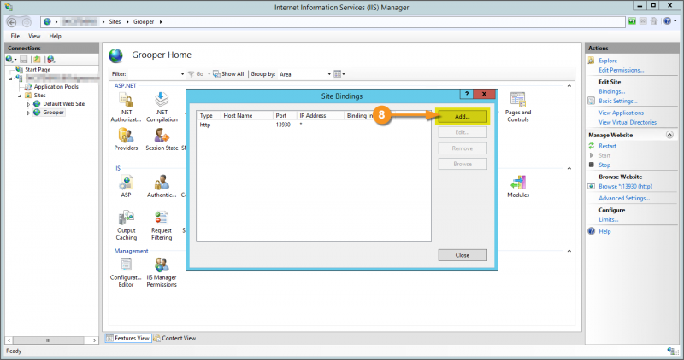Image resolution: width=684 pixels, height=360 pixels.
Task: Open the Configuration Editor icon
Action: 126,264
